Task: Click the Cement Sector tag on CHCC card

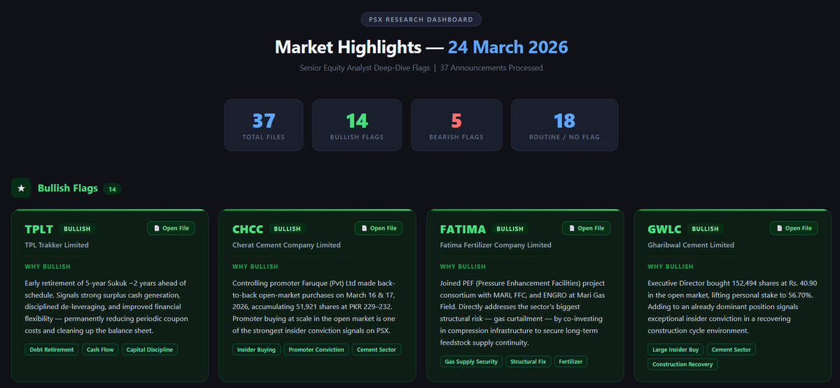Action: pyautogui.click(x=377, y=349)
